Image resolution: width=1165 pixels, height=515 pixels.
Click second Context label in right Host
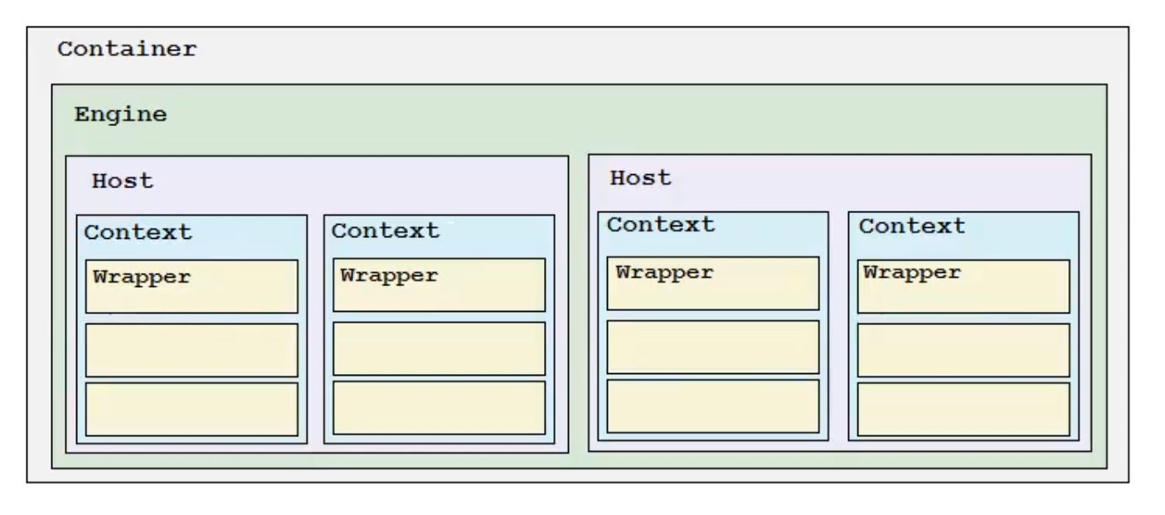911,226
